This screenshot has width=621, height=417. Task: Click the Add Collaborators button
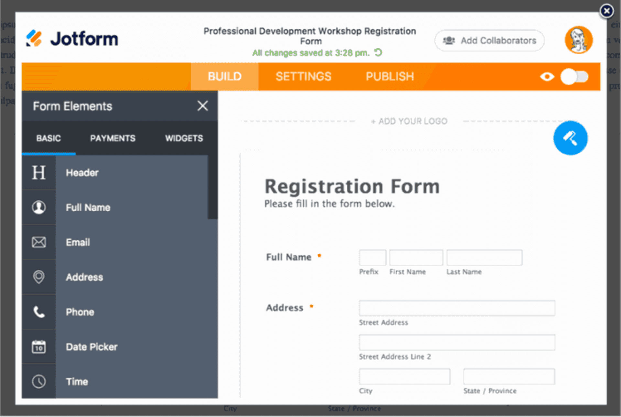tap(489, 40)
